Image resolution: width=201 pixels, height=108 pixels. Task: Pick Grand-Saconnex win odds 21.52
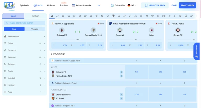click(137, 94)
